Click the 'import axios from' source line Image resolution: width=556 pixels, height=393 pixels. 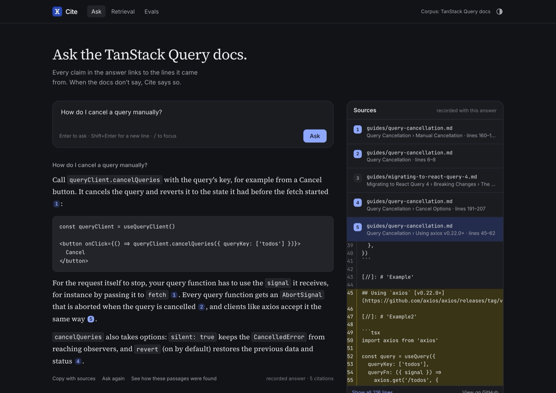(x=400, y=340)
